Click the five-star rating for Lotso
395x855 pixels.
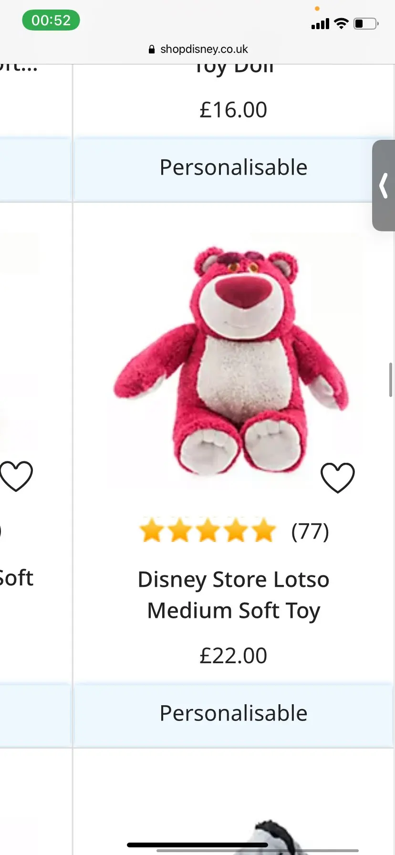[208, 531]
